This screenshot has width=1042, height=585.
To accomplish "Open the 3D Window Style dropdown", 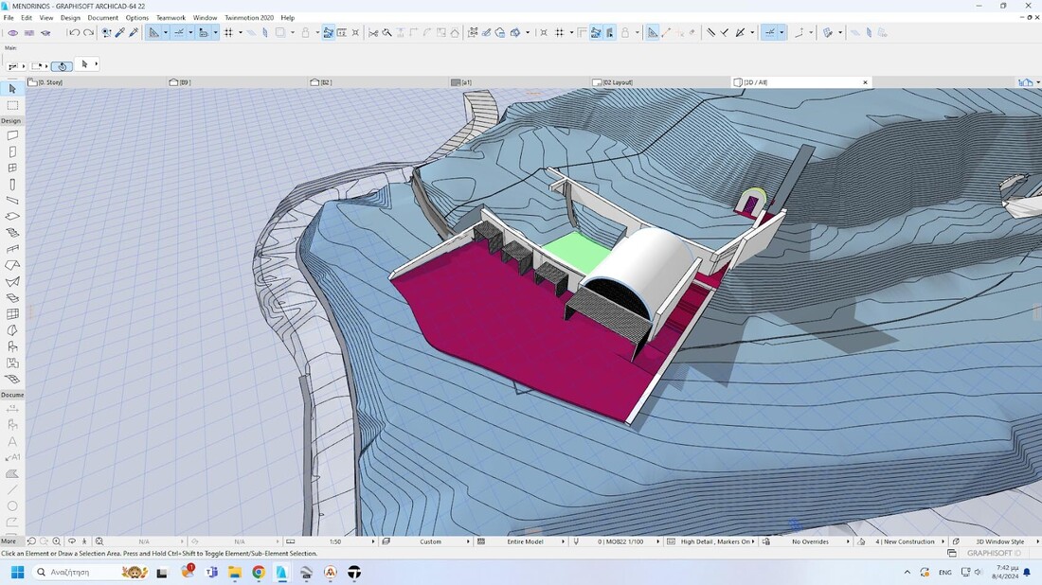I will click(x=998, y=541).
